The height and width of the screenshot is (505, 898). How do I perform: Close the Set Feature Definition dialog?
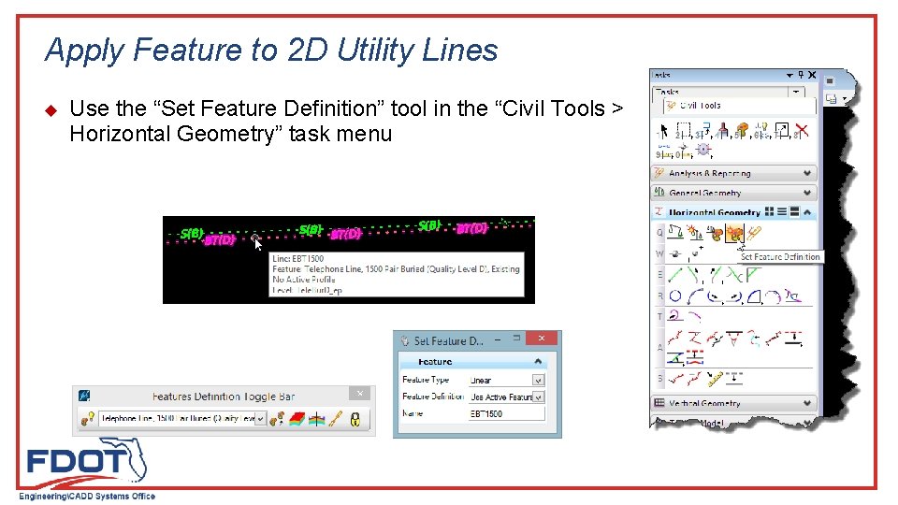542,339
